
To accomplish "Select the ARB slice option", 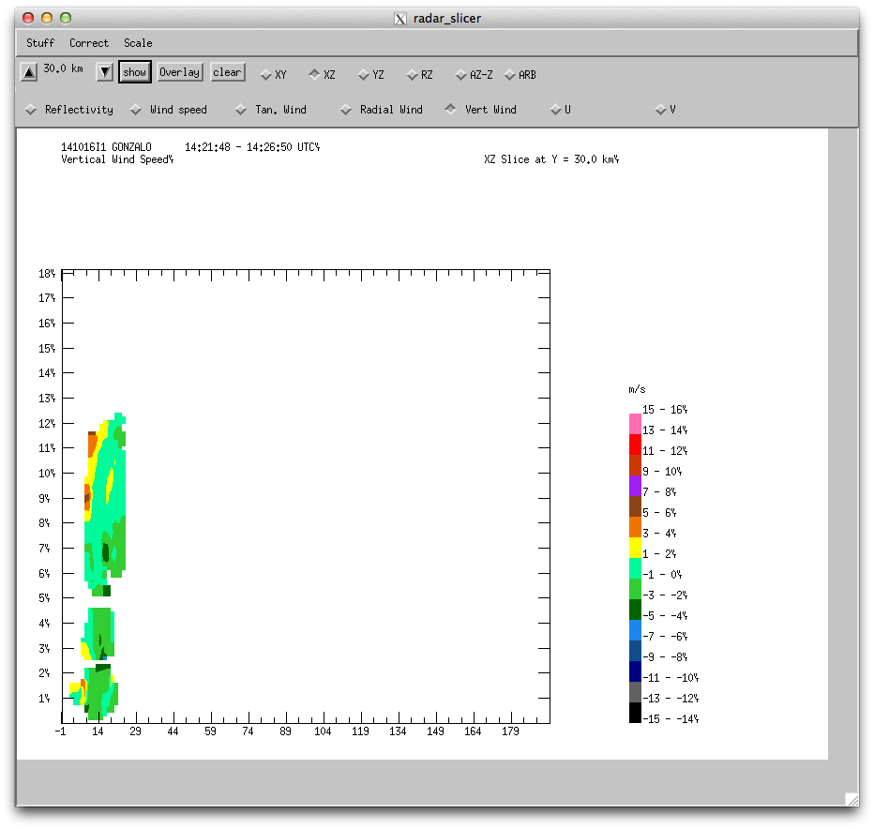I will (520, 75).
